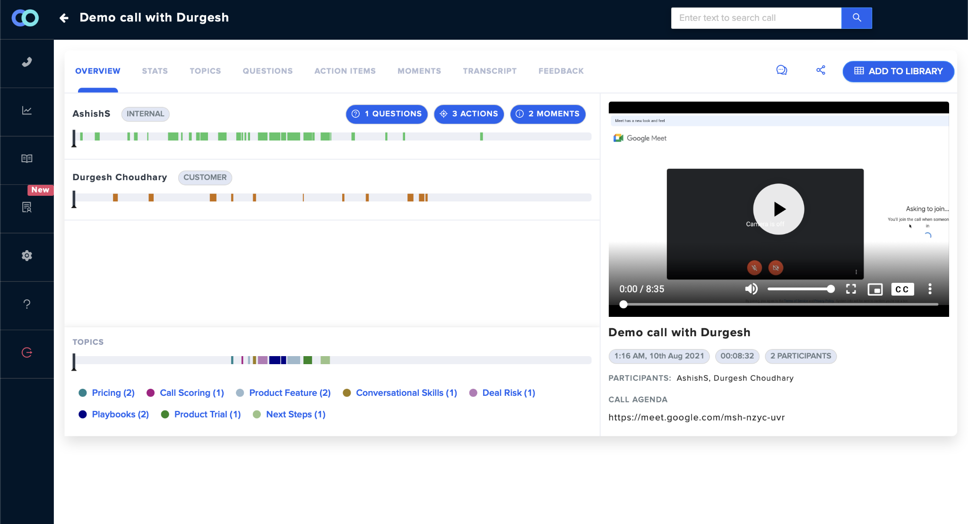968x524 pixels.
Task: Open the phone calls sidebar icon
Action: 27,62
